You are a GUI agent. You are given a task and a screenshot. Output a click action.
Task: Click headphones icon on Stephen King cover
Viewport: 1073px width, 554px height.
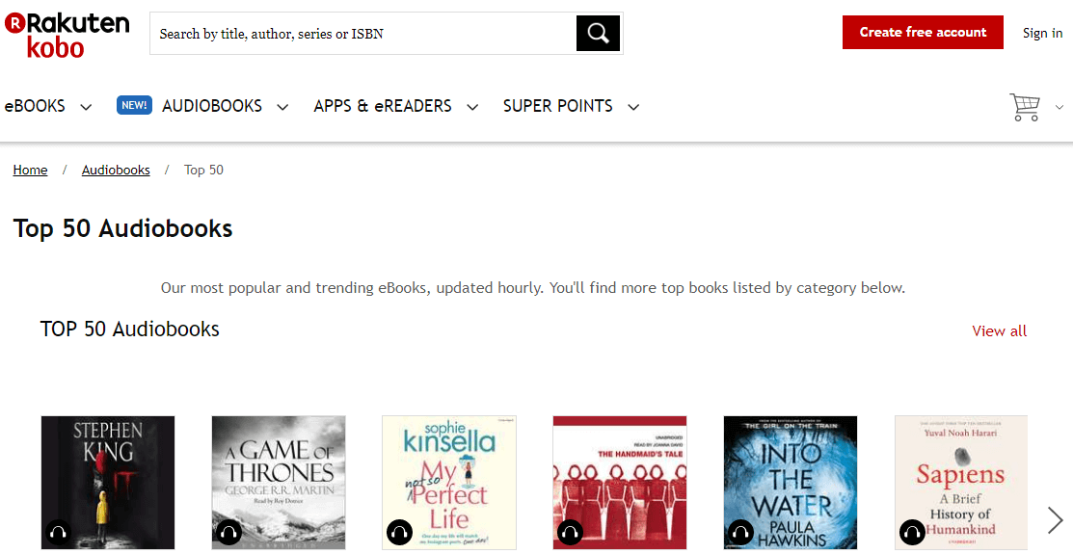click(x=58, y=532)
